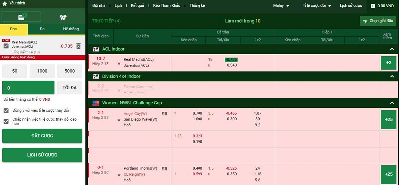Open the stats icon beside Portland Thorns(W)
Screen dimensions: 399x185
point(164,168)
